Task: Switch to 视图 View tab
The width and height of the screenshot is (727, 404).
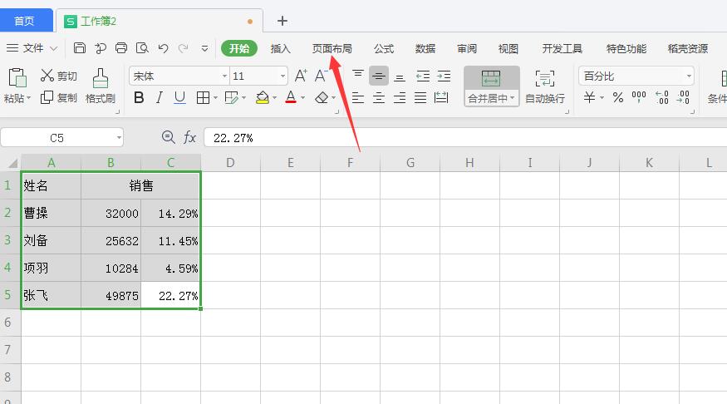Action: pyautogui.click(x=508, y=48)
